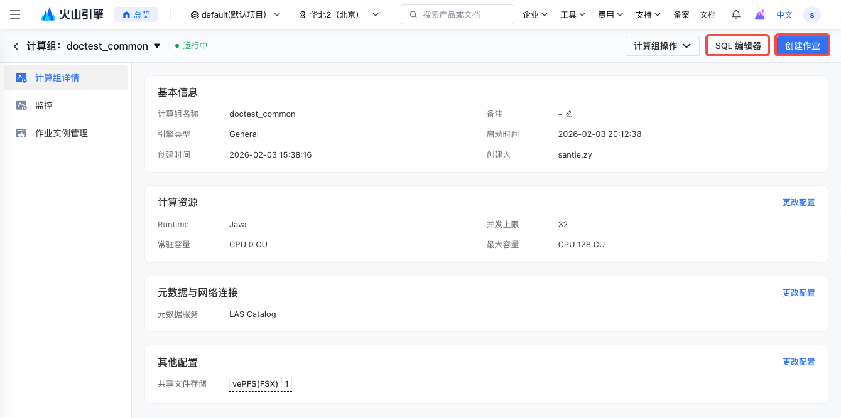Open the SQL 编辑器
This screenshot has height=418, width=841.
tap(738, 46)
